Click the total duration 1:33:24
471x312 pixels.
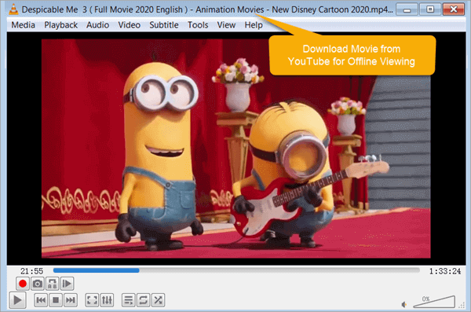coord(445,271)
